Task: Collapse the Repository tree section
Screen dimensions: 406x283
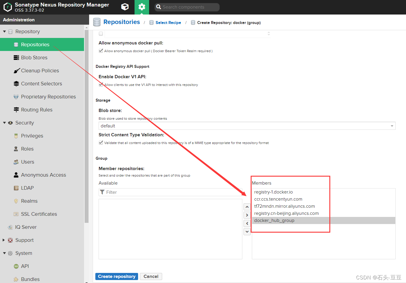Action: pyautogui.click(x=4, y=31)
